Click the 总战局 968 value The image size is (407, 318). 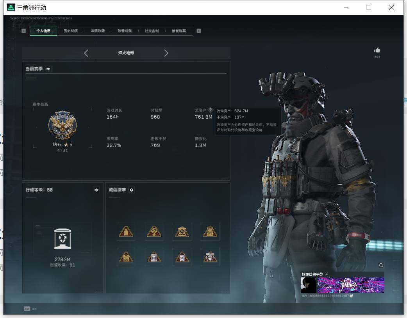[155, 117]
